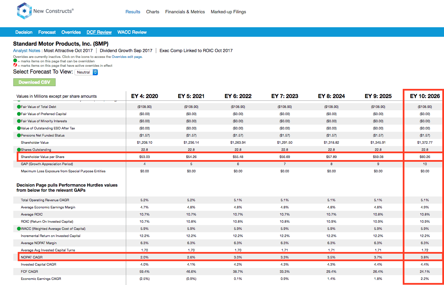444x285 pixels.
Task: Click the 59.4% FCF CAGR value
Action: (145, 272)
